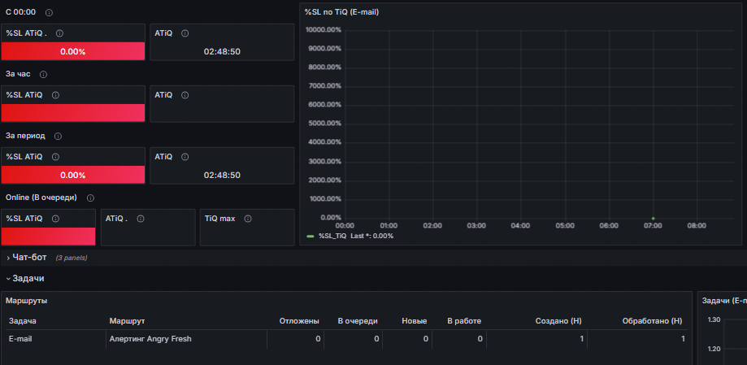The image size is (747, 365).
Task: Expand the collapsed "Чат-бот" row
Action: tap(28, 258)
